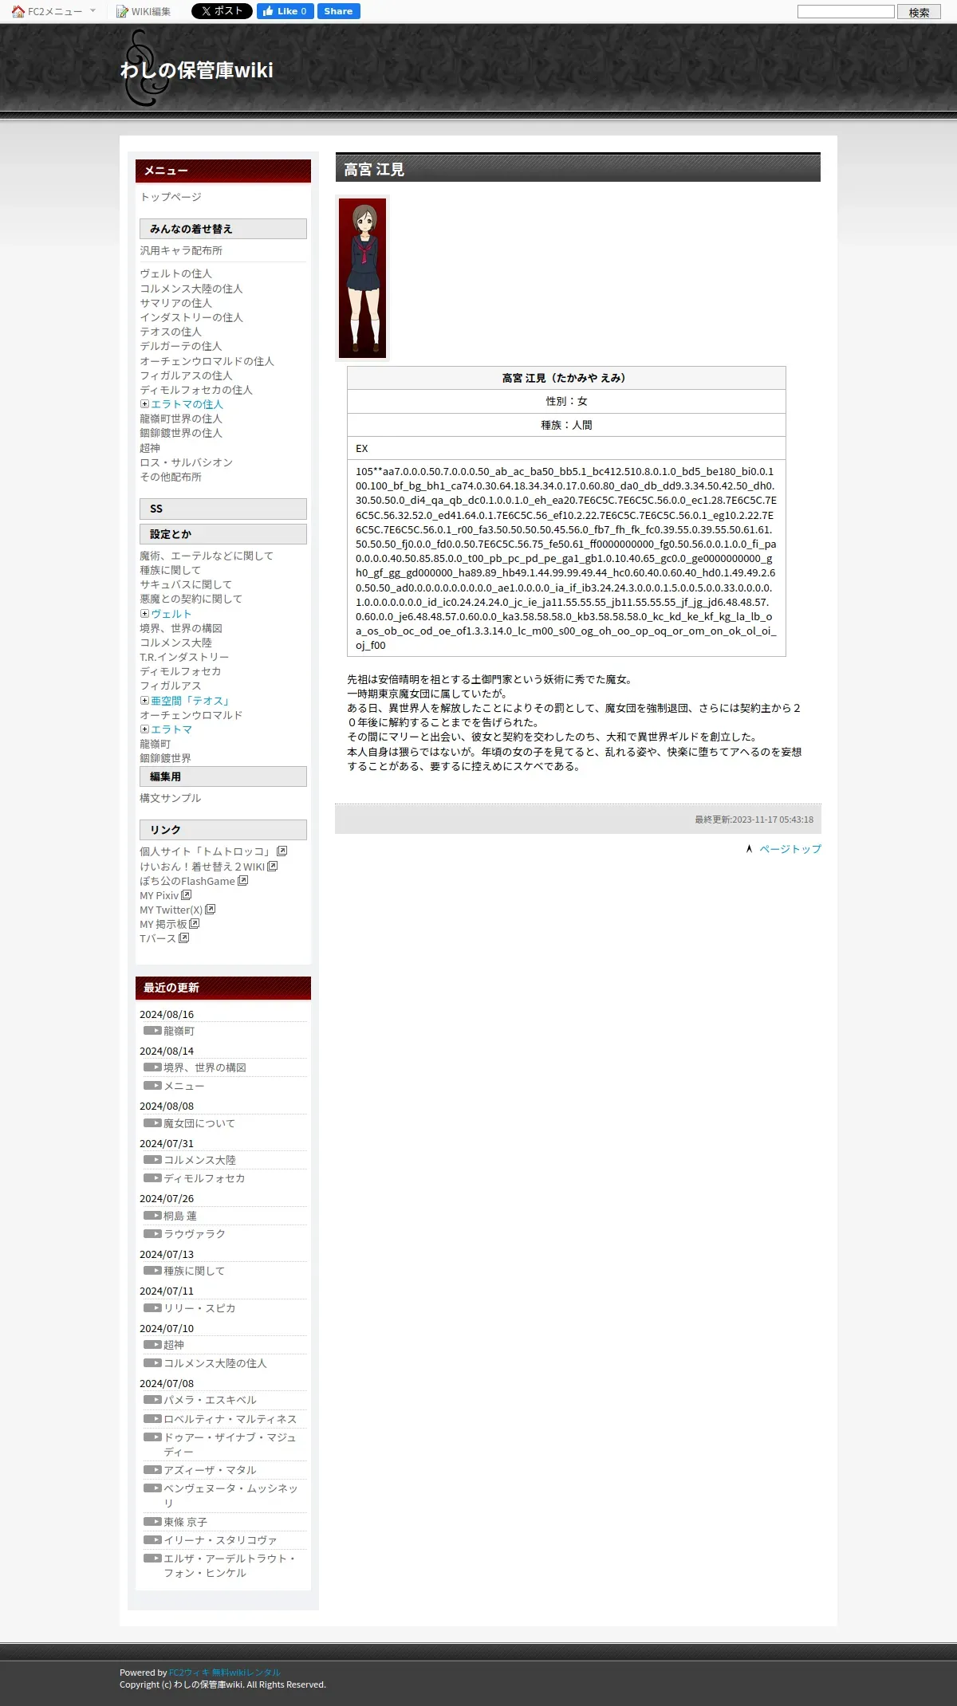Click external link icon beside MY 掲示板

point(195,923)
